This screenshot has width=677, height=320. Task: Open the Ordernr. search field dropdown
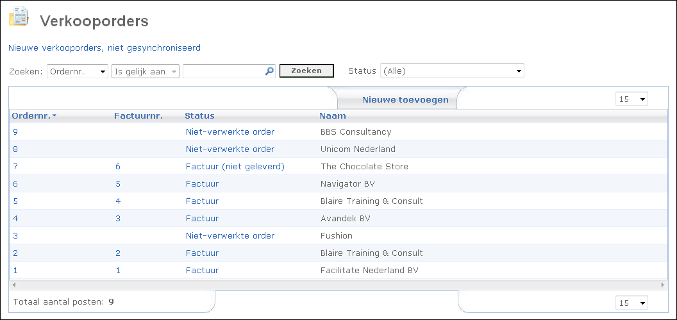tap(78, 71)
